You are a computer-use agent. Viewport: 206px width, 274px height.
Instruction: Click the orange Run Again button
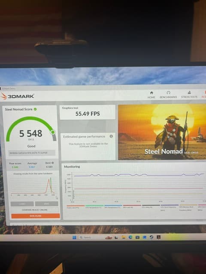click(x=36, y=216)
